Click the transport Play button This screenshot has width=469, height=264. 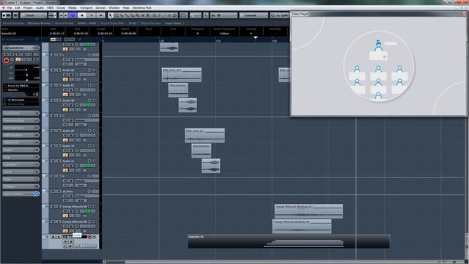[x=92, y=15]
